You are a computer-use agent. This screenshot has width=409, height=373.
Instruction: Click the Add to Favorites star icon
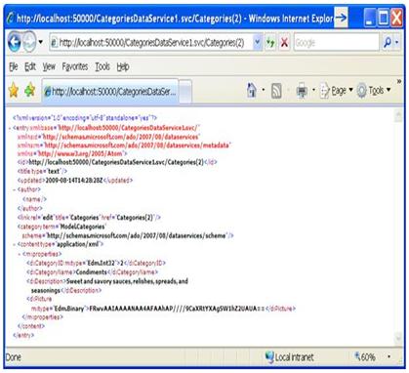[29, 90]
